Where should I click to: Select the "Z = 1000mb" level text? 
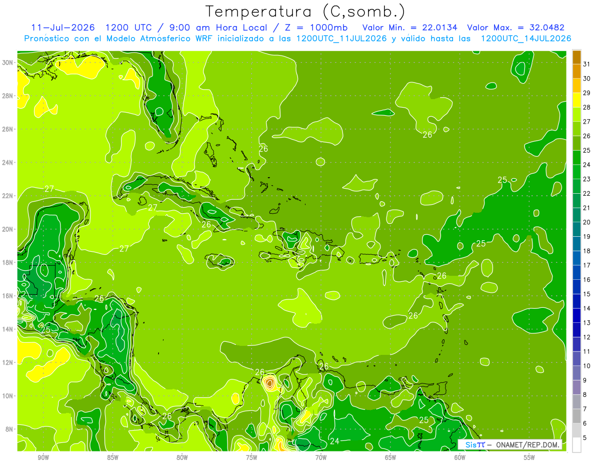[316, 28]
